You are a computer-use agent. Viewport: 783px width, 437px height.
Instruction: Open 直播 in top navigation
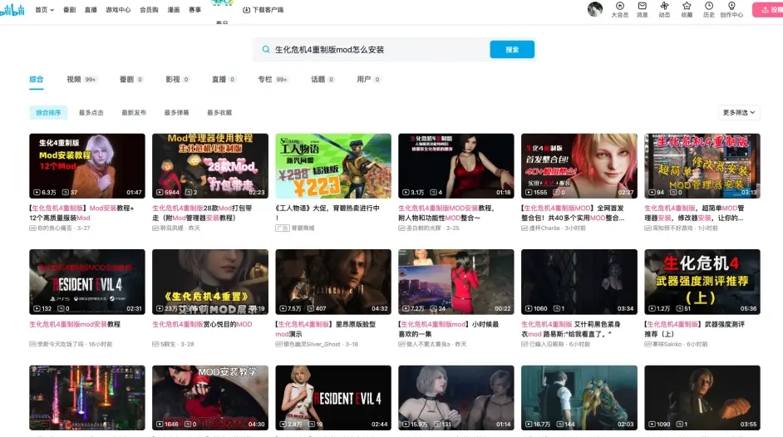pyautogui.click(x=91, y=10)
